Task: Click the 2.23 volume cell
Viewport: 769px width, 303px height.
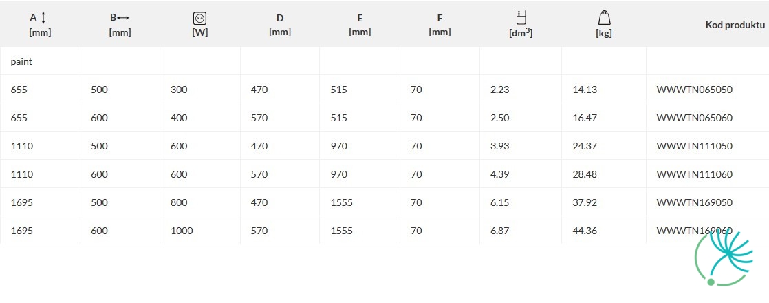Action: click(500, 90)
